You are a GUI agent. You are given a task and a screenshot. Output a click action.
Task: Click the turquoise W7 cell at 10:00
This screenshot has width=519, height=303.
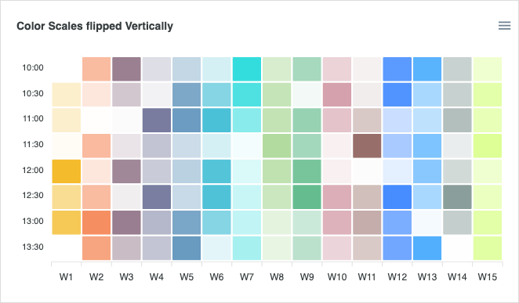[247, 69]
